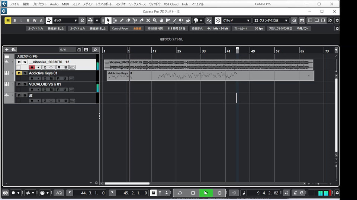Select the Comp hand tool
The image size is (357, 200).
click(x=161, y=20)
